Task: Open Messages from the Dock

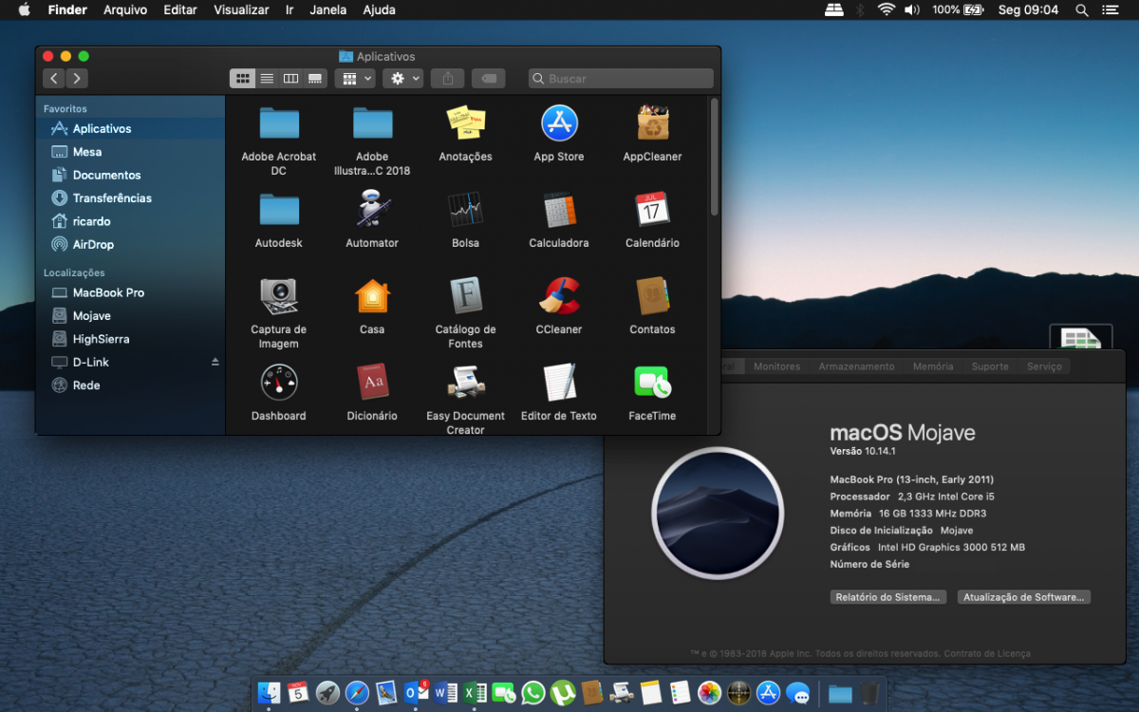Action: tap(797, 693)
